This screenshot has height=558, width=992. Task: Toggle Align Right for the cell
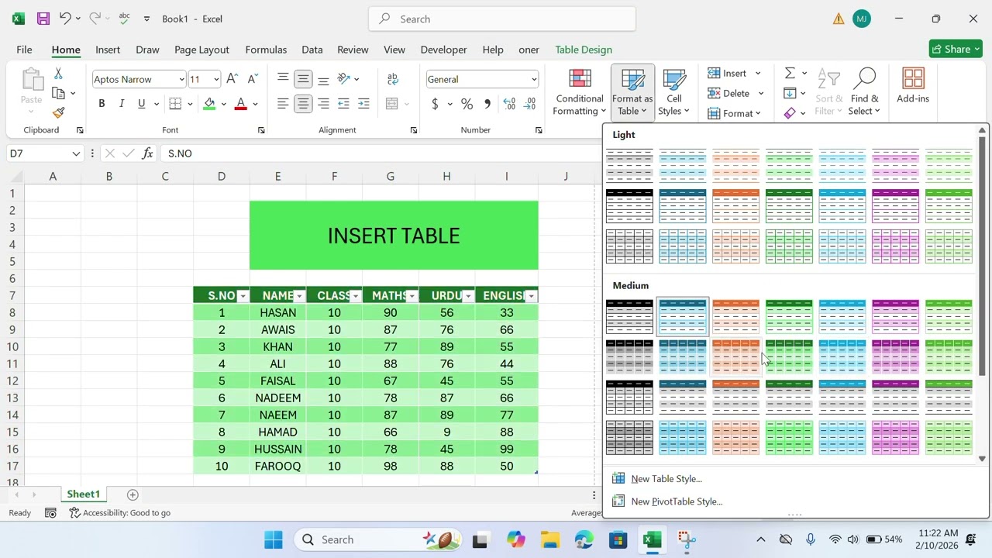[x=323, y=104]
